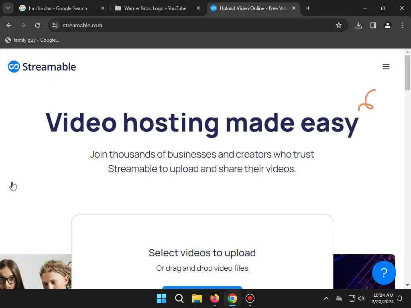Image resolution: width=411 pixels, height=308 pixels.
Task: Expand the system tray hidden icons chevron
Action: [x=326, y=298]
